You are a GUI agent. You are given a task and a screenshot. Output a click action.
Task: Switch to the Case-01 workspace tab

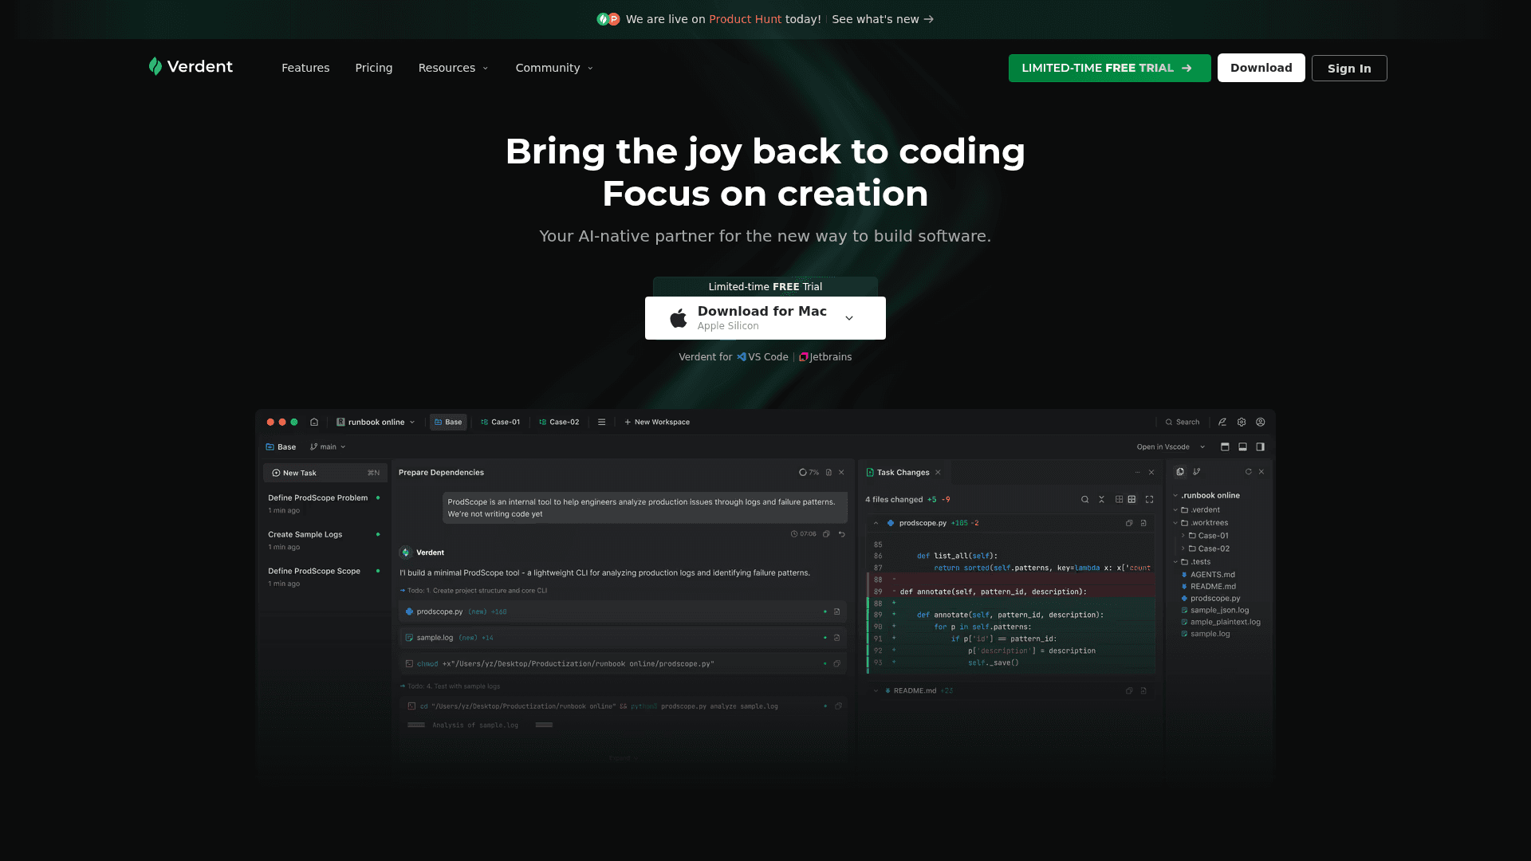point(501,423)
